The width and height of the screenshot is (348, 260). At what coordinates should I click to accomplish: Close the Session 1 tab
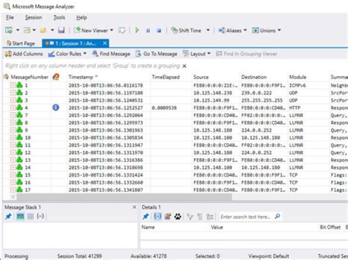point(105,43)
